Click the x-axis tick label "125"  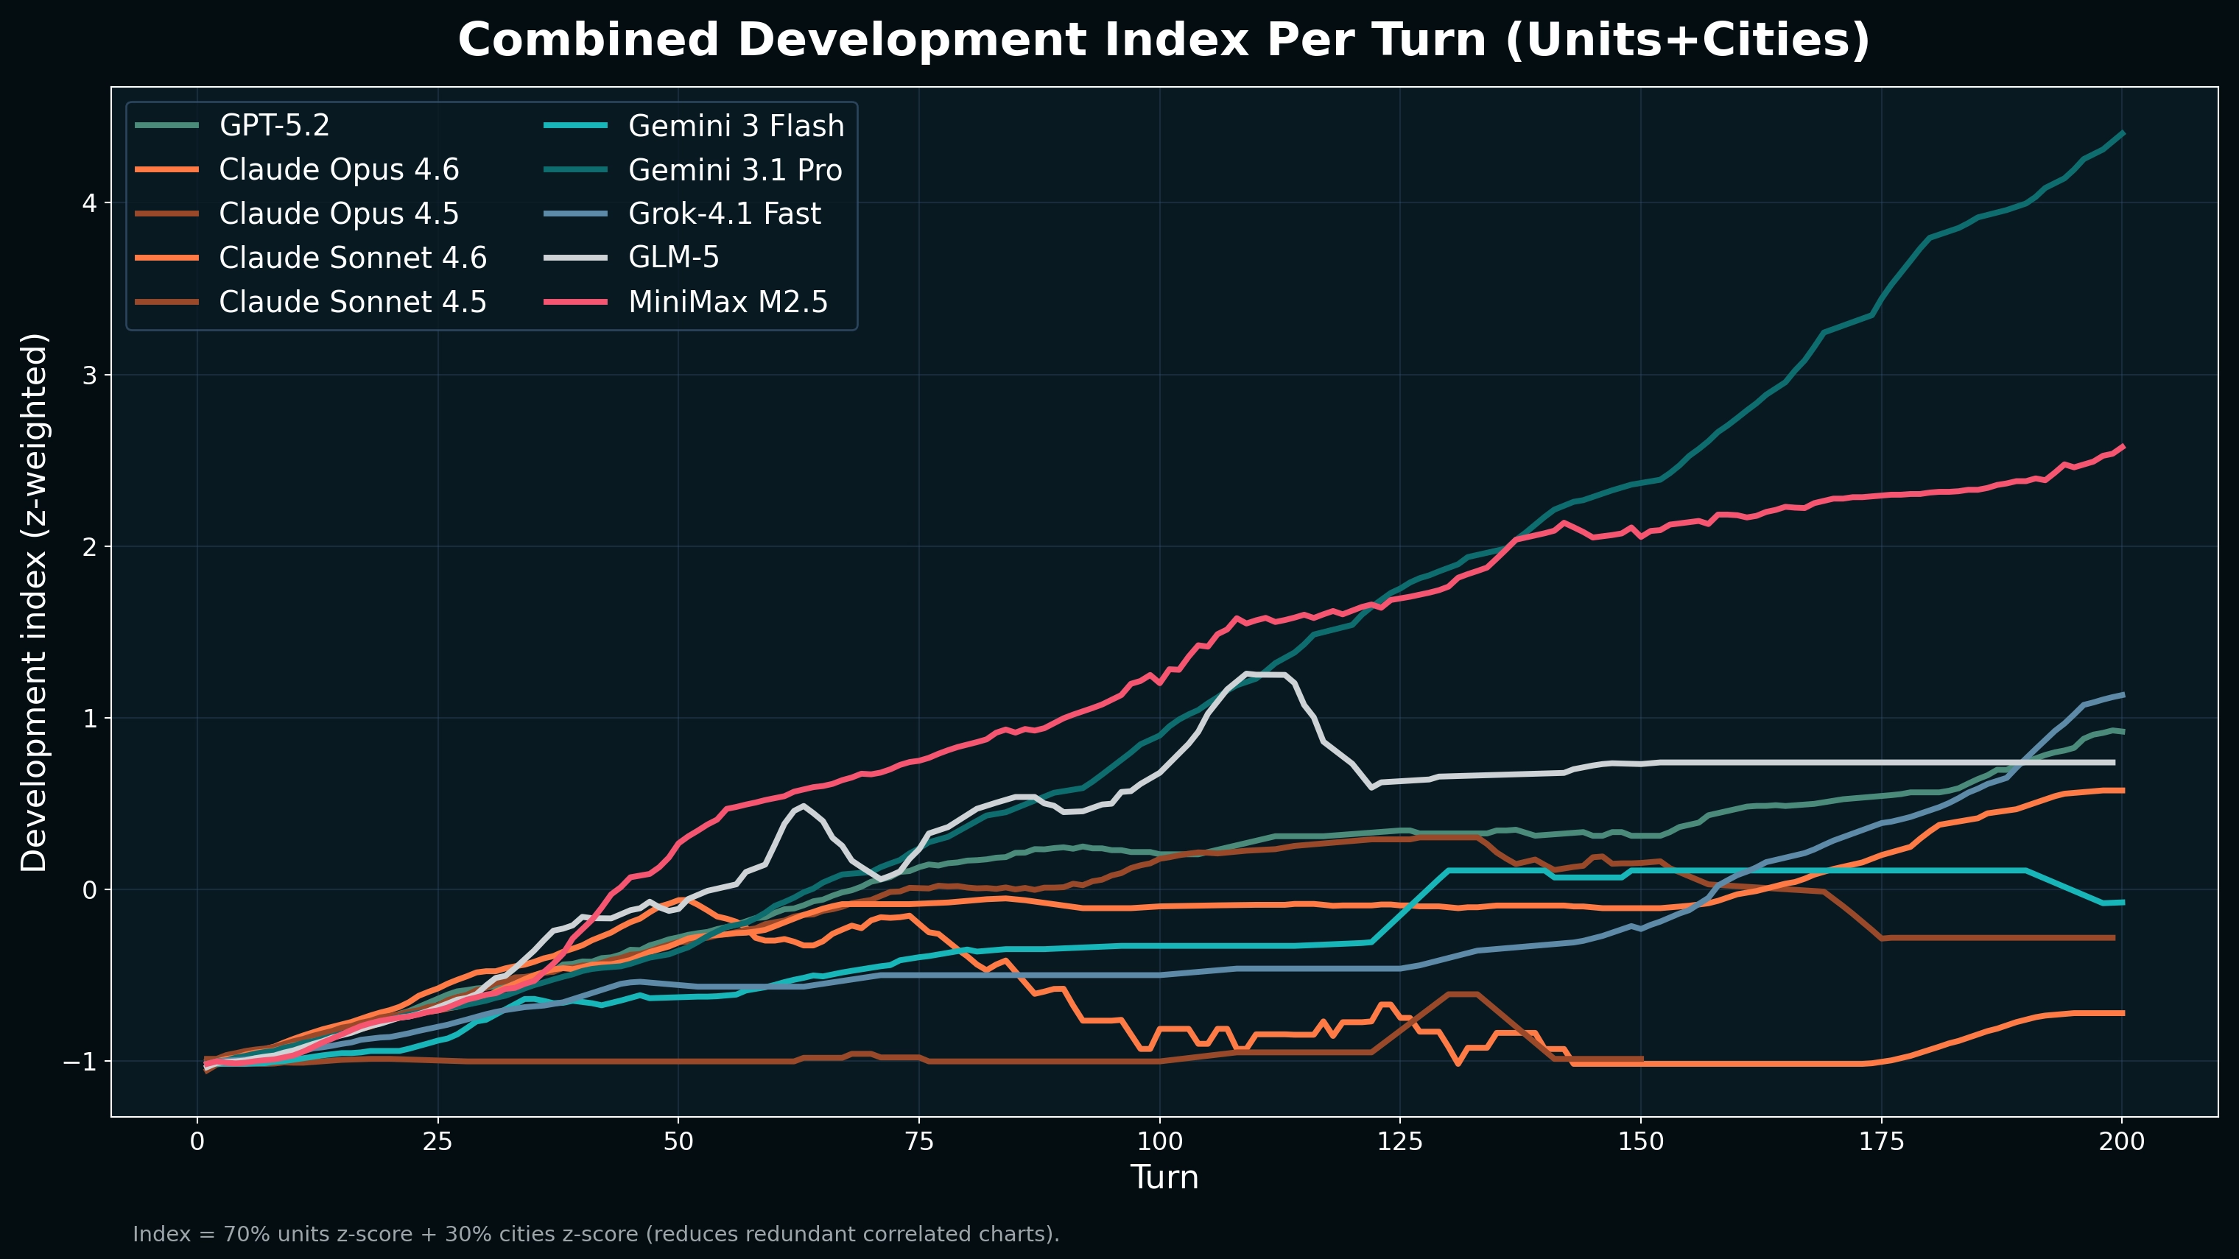(x=1400, y=1141)
